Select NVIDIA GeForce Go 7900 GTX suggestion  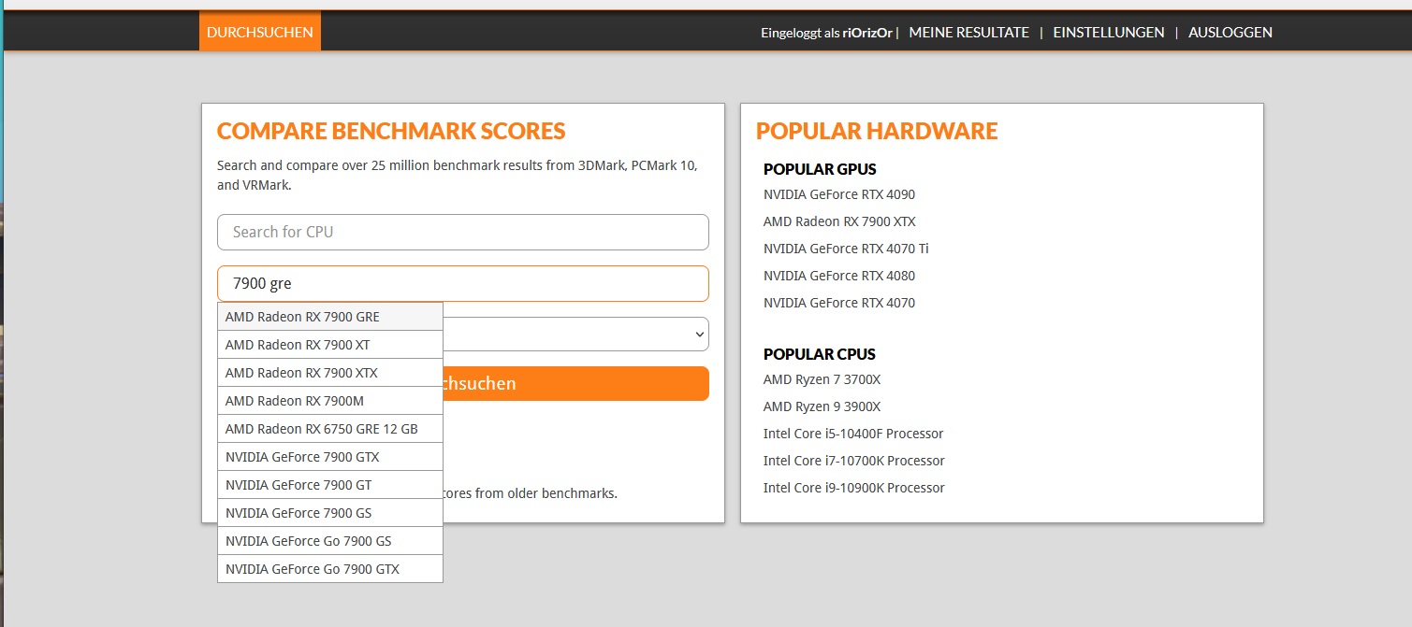(x=330, y=569)
